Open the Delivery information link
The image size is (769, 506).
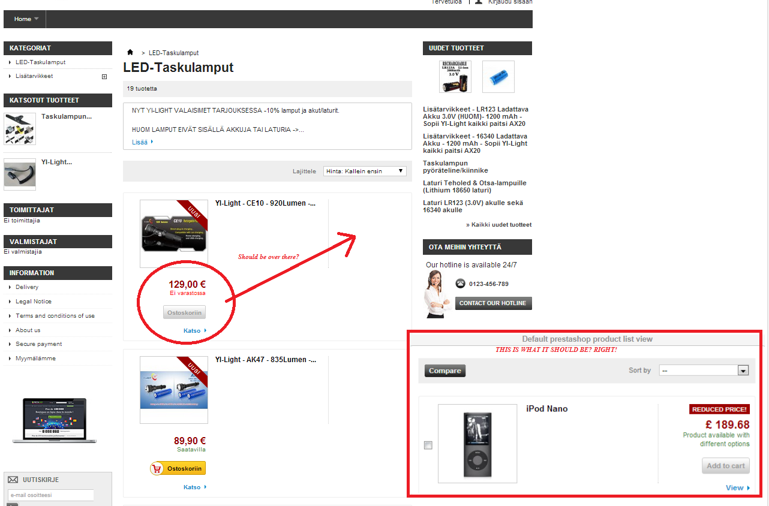pyautogui.click(x=27, y=287)
